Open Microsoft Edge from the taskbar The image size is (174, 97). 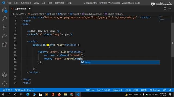click(28, 95)
